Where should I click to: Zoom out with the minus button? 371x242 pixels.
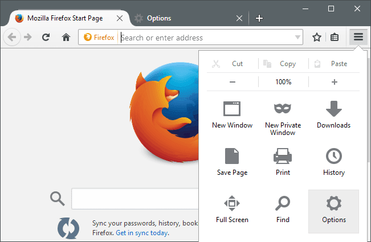pos(233,82)
